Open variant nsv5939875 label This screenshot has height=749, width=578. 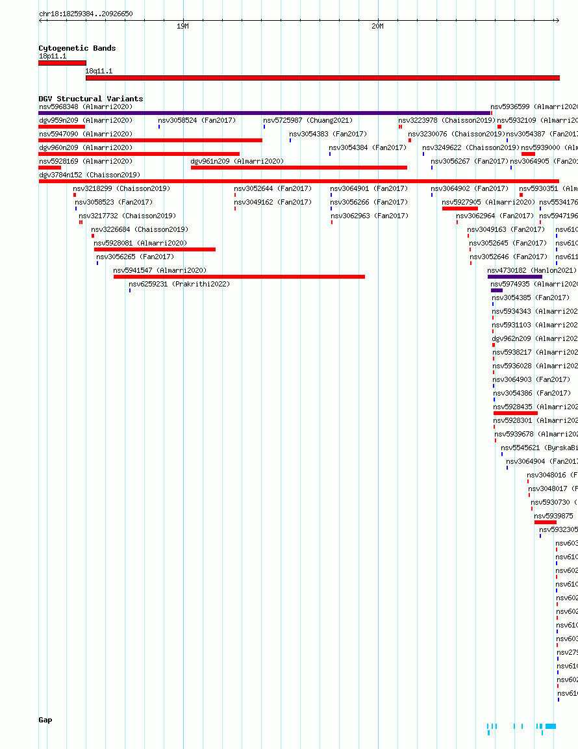pyautogui.click(x=553, y=516)
